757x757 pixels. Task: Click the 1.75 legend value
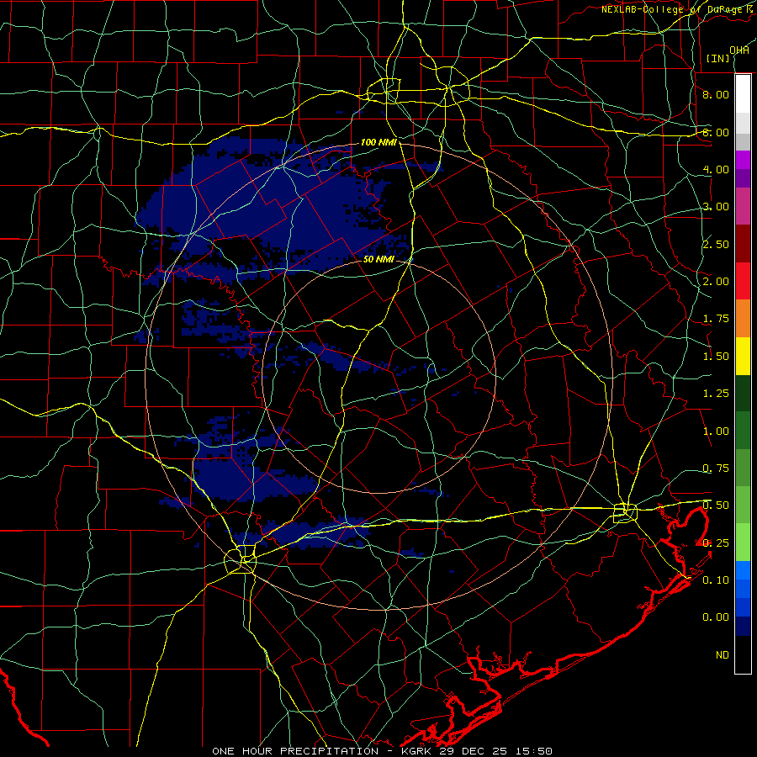tap(716, 319)
